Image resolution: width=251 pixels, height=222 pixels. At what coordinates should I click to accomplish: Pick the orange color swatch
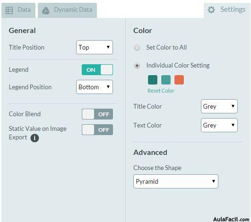point(179,80)
